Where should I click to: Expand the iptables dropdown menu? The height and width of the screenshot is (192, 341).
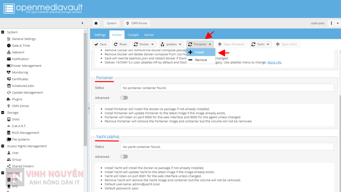171,44
